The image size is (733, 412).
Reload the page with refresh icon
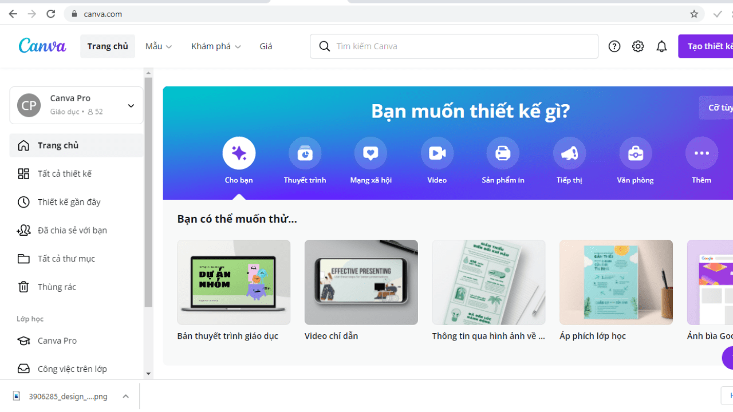point(50,14)
